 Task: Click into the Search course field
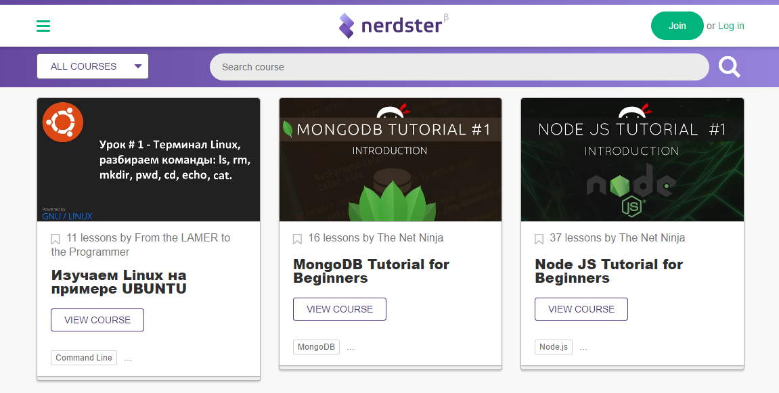point(460,66)
